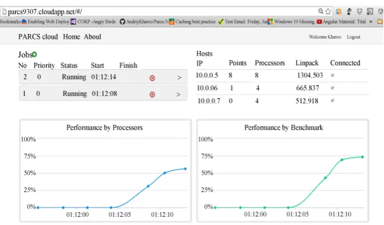Open the Home nav item
Viewport: 384px width, 225px height.
point(72,37)
